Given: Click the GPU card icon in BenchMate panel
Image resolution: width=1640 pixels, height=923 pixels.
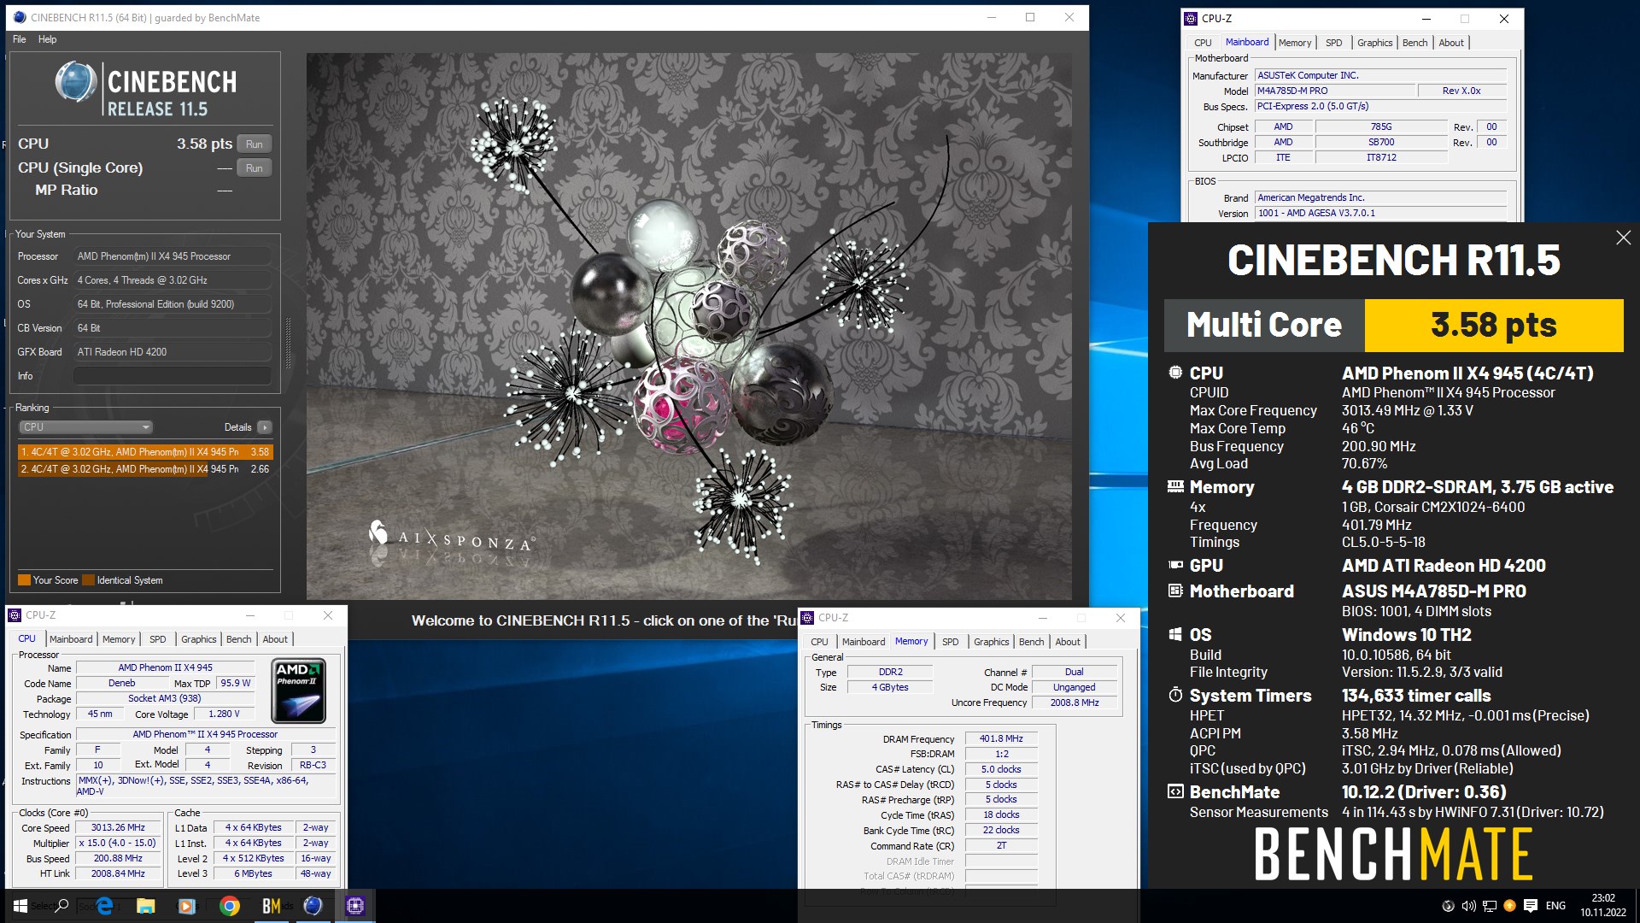Looking at the screenshot, I should [x=1175, y=566].
